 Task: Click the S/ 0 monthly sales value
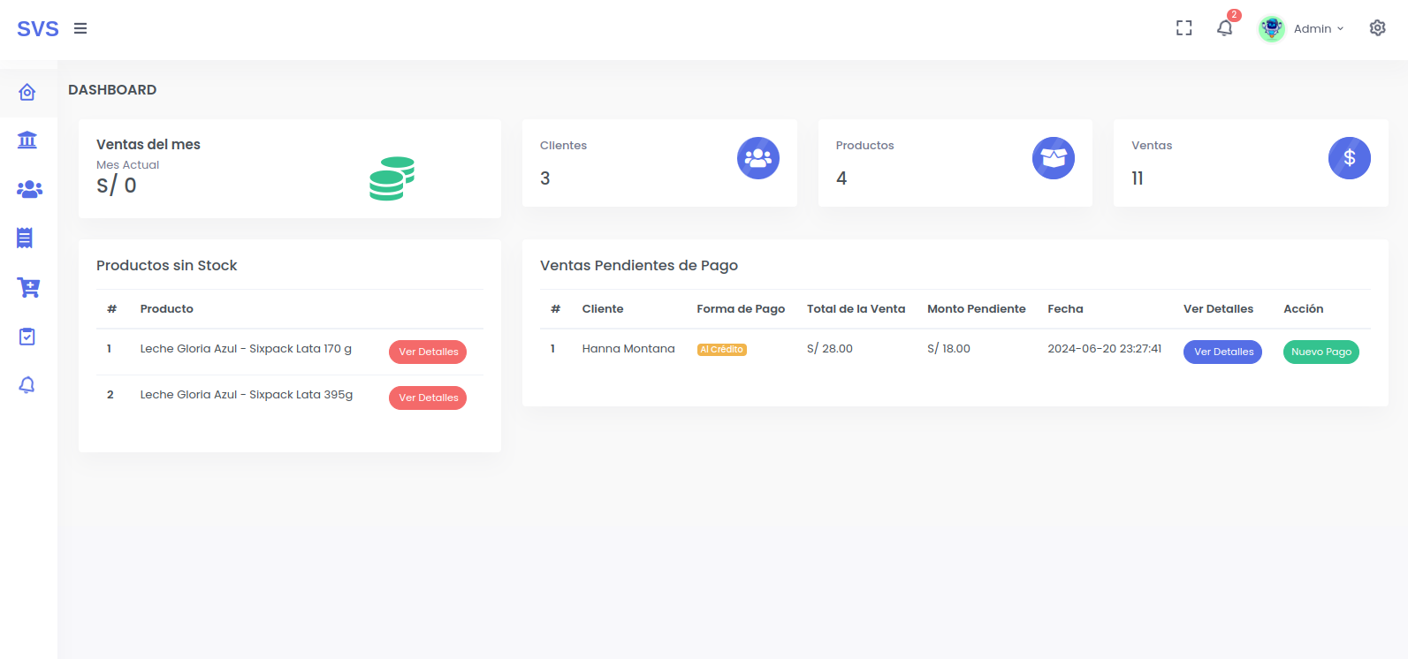pyautogui.click(x=117, y=186)
